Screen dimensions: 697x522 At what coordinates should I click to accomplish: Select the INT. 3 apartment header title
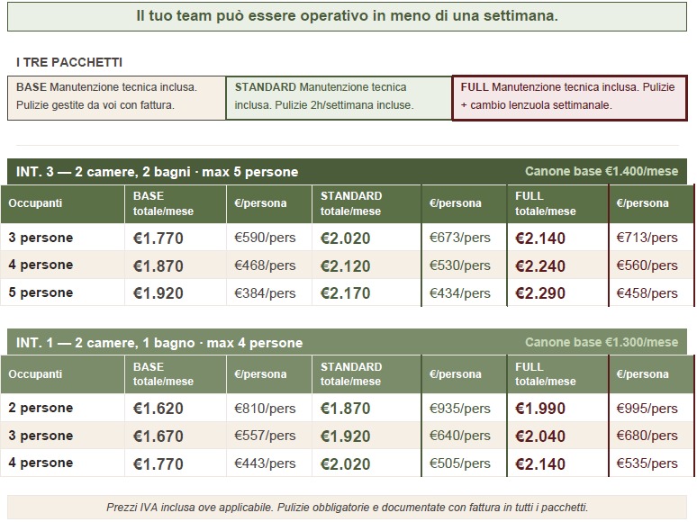click(157, 172)
